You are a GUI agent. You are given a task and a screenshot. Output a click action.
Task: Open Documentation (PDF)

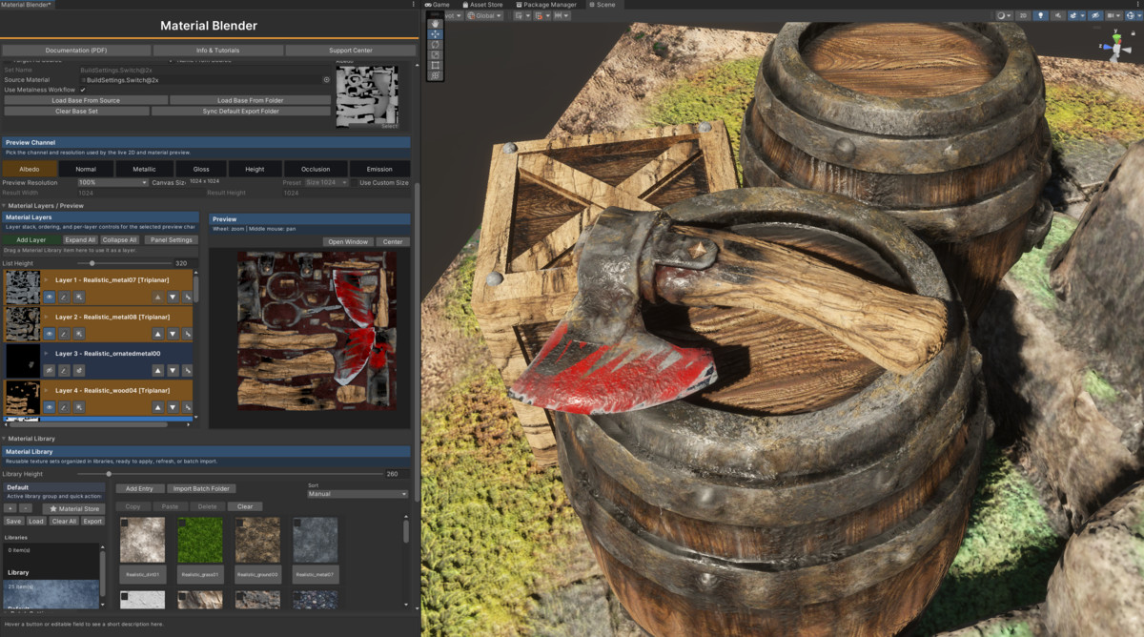click(x=76, y=50)
